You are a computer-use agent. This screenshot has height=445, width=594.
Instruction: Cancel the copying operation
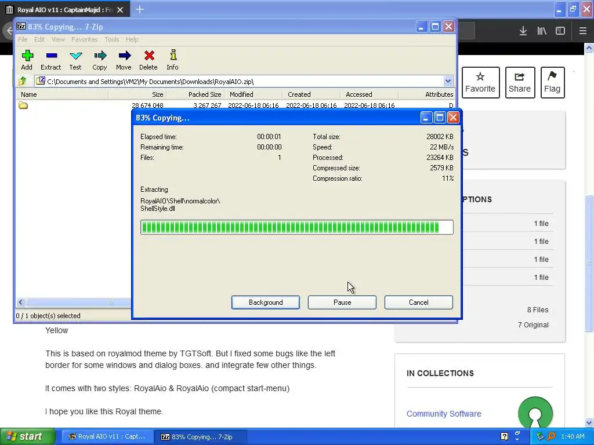click(x=419, y=302)
